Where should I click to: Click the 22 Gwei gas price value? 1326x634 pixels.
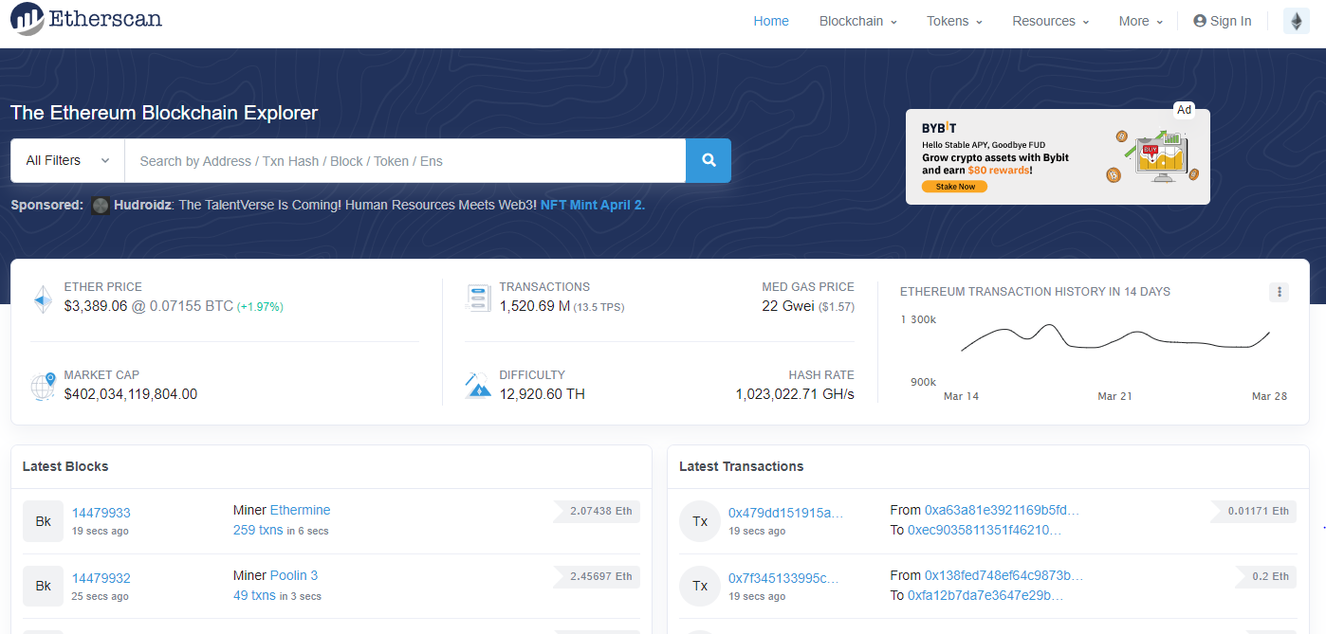pos(788,306)
